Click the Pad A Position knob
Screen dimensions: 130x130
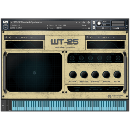[x=81, y=58]
